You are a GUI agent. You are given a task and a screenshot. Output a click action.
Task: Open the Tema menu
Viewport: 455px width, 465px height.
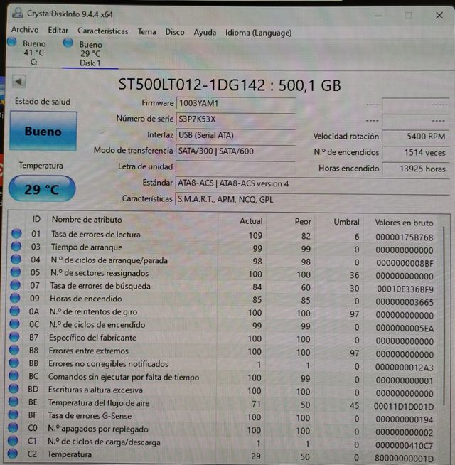146,32
